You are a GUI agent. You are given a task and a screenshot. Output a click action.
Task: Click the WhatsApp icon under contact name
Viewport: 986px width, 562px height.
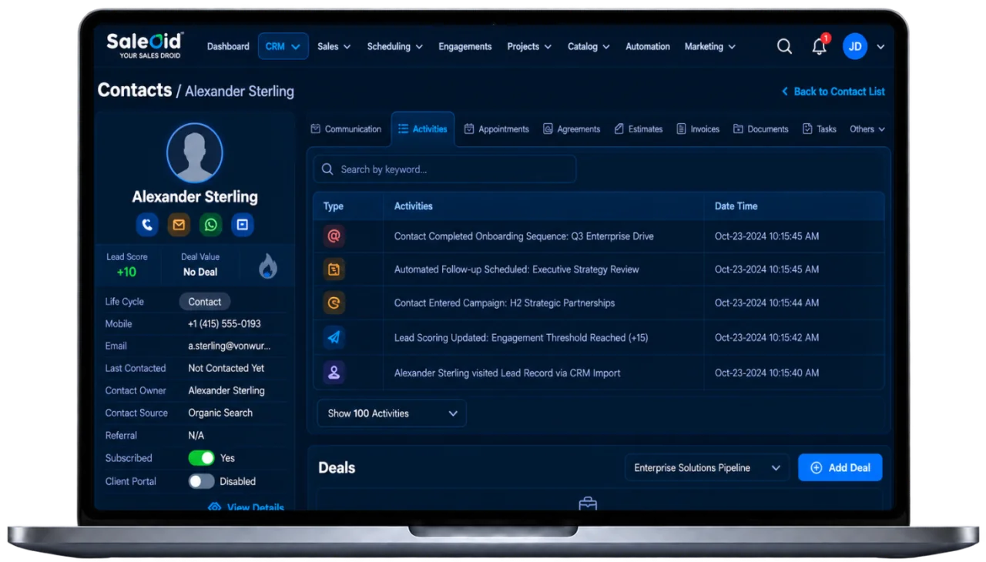[210, 225]
